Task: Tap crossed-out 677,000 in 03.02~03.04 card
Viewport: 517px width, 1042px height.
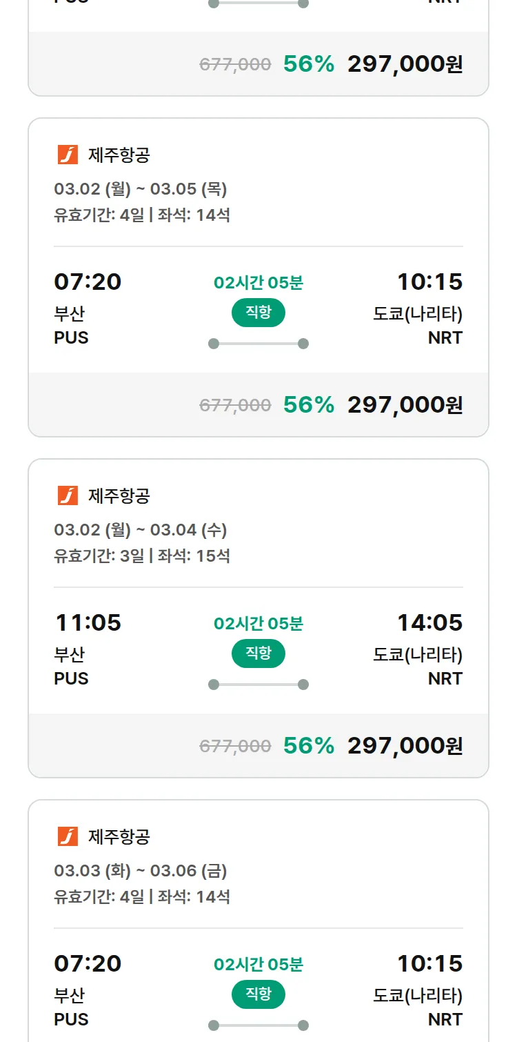Action: point(235,746)
